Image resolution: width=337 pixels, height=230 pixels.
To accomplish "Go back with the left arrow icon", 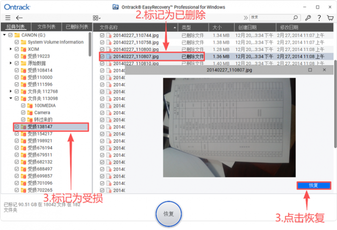I will coord(19,18).
